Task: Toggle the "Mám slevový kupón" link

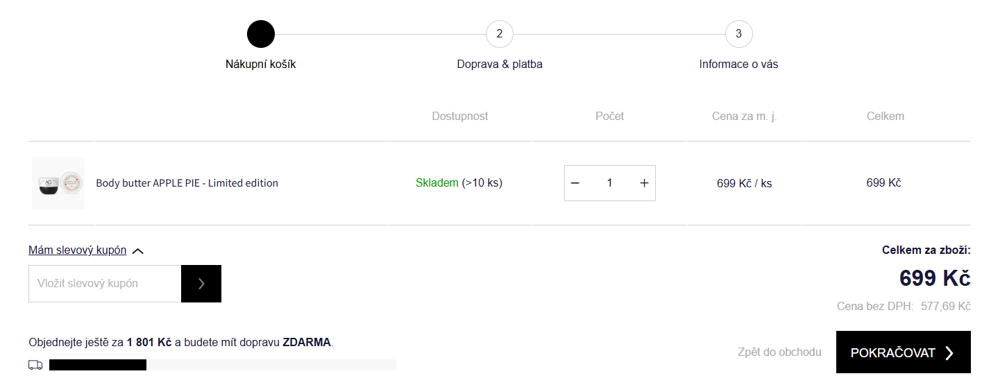Action: tap(77, 250)
